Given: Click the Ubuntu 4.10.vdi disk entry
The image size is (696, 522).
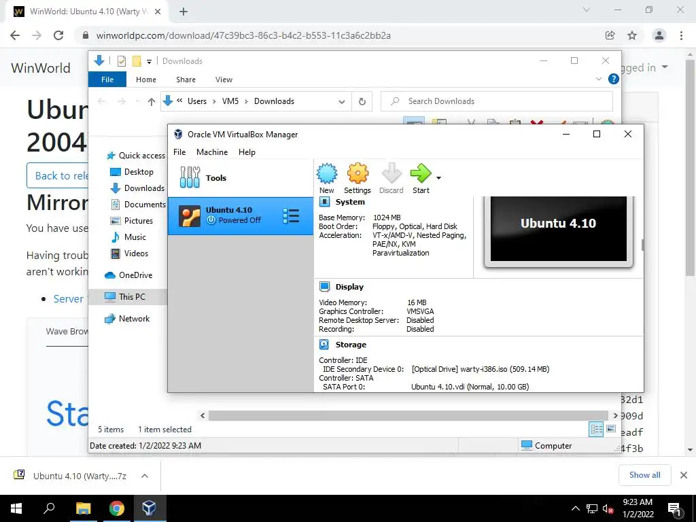Looking at the screenshot, I should click(x=470, y=387).
